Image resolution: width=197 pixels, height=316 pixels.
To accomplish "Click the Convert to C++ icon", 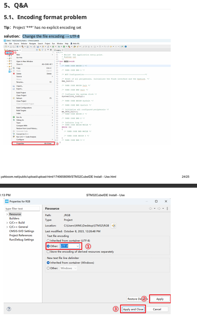I will point(14,134).
